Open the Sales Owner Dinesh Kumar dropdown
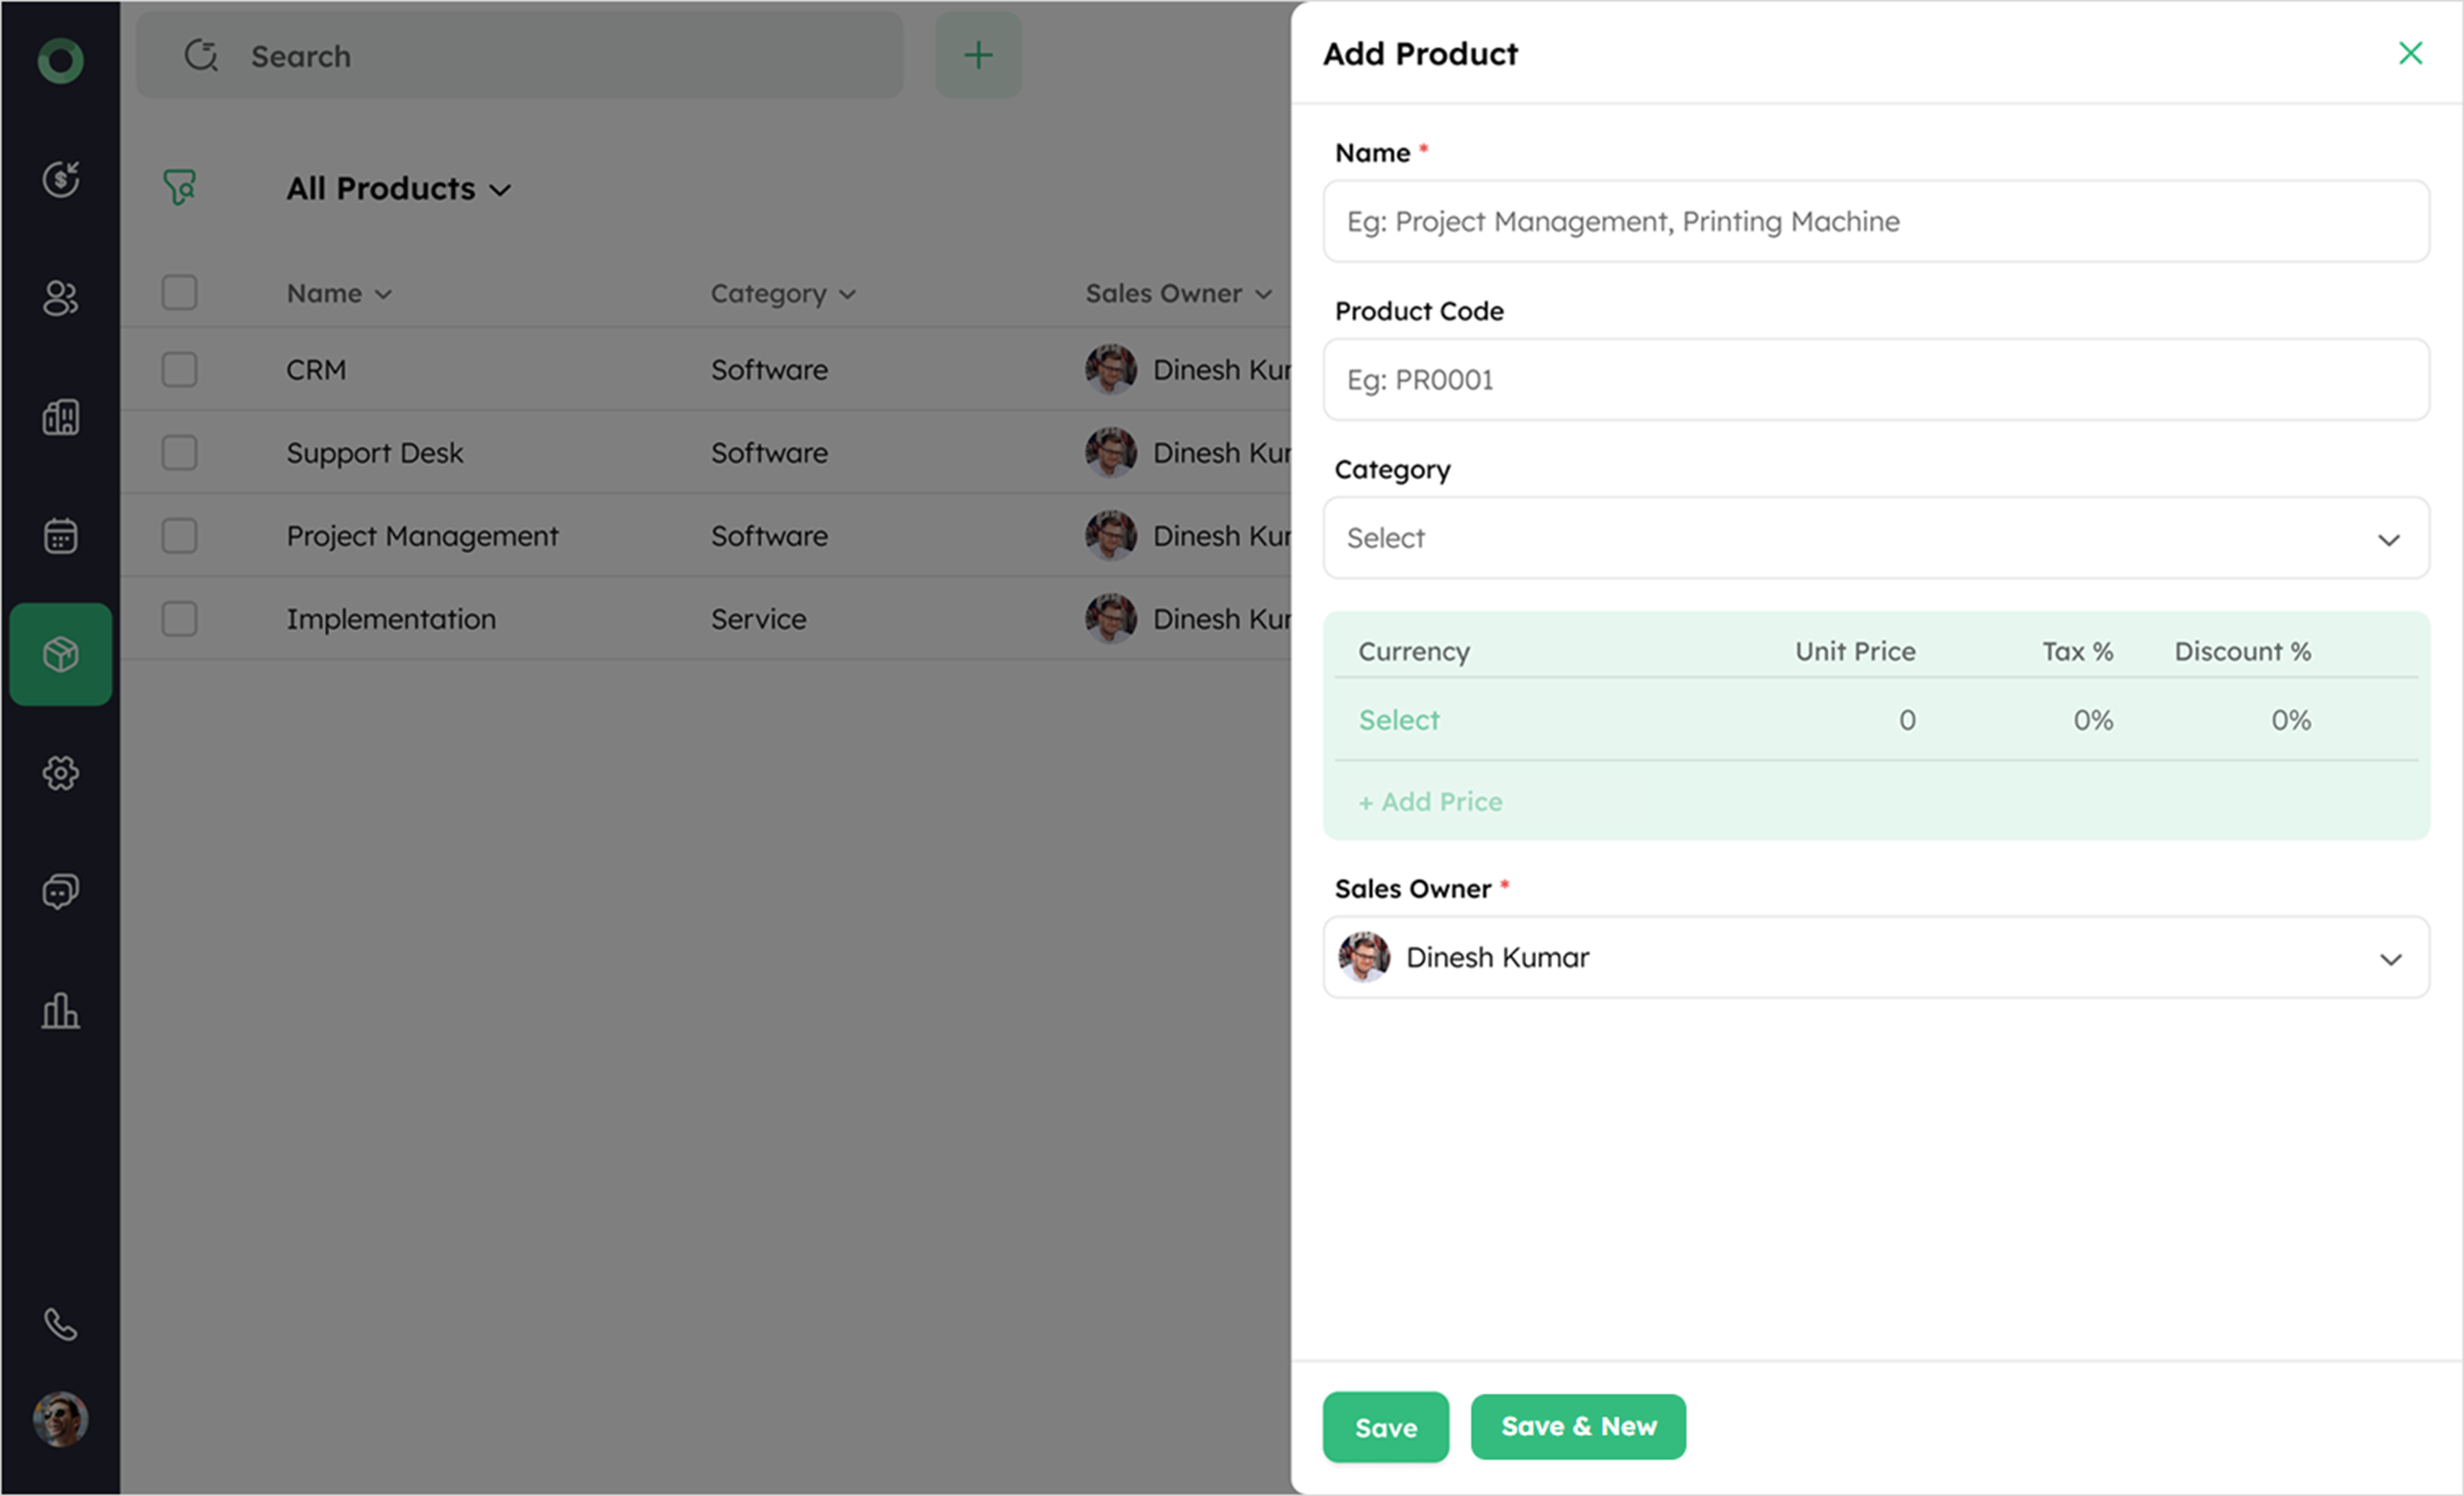 [1875, 957]
